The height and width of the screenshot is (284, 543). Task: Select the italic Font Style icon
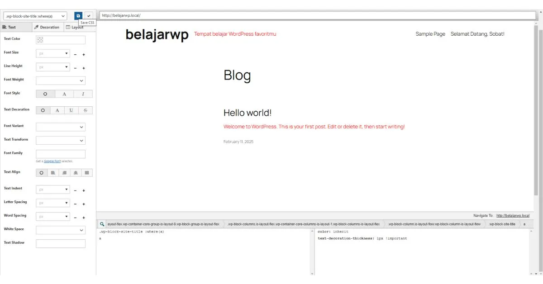82,94
